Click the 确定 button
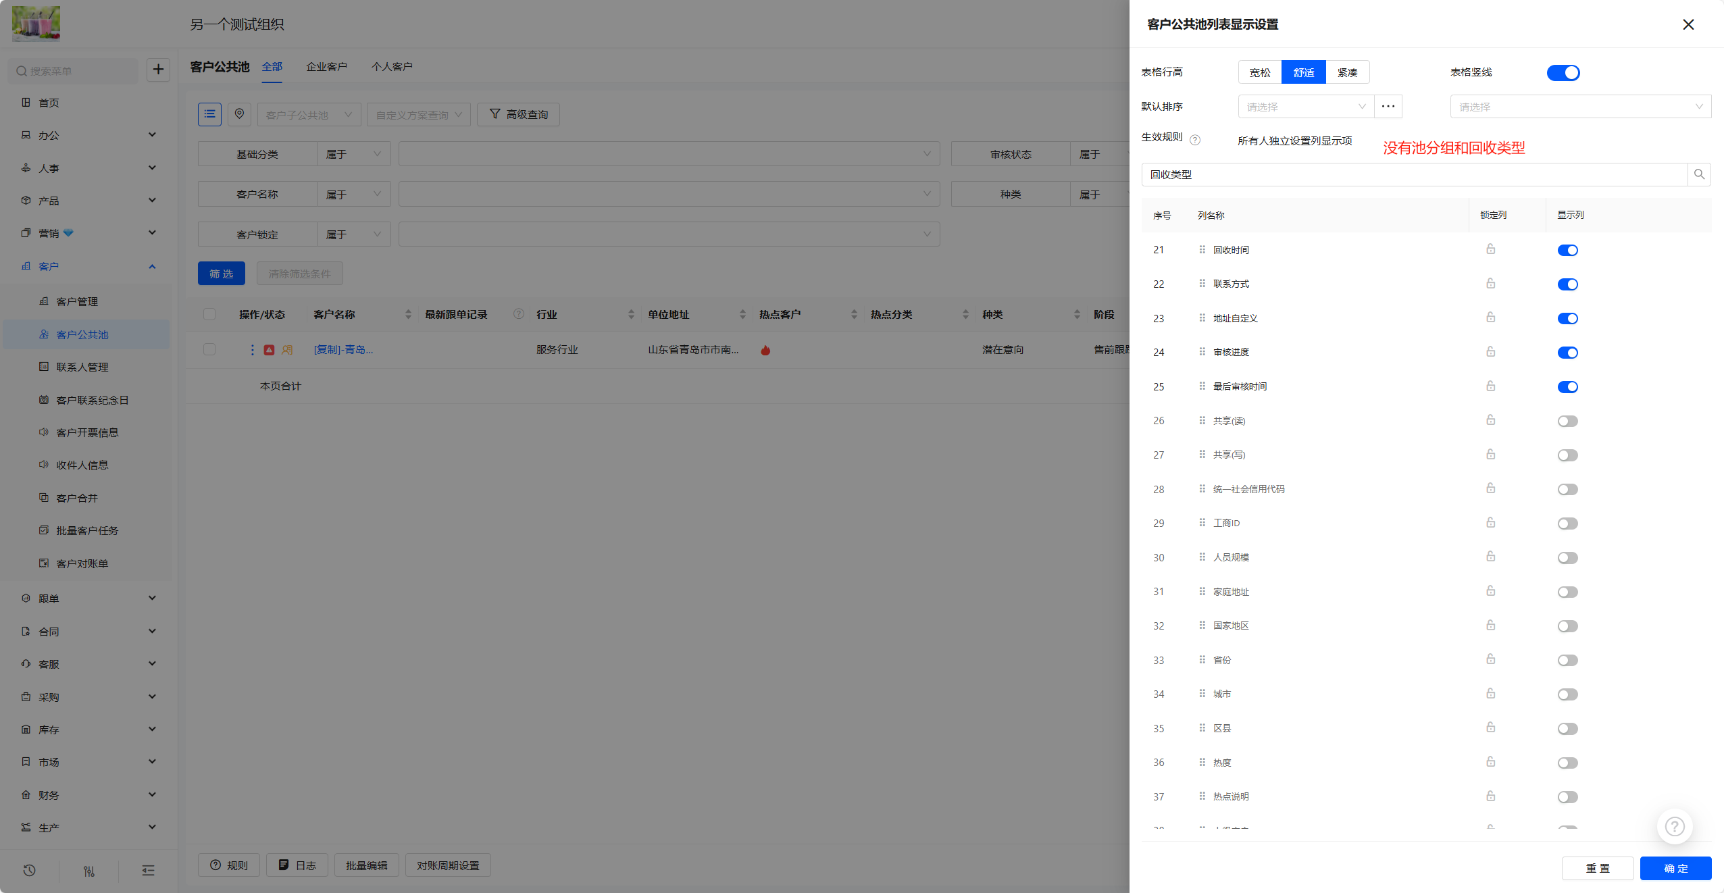The image size is (1724, 893). (x=1675, y=868)
